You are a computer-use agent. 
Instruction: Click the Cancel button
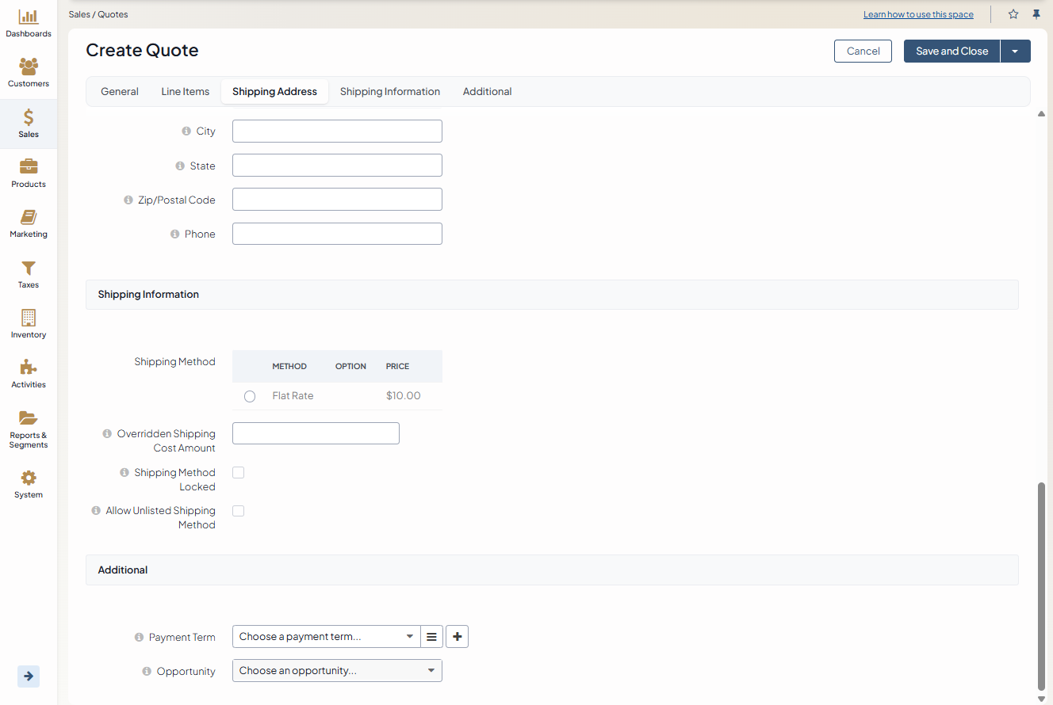[863, 51]
